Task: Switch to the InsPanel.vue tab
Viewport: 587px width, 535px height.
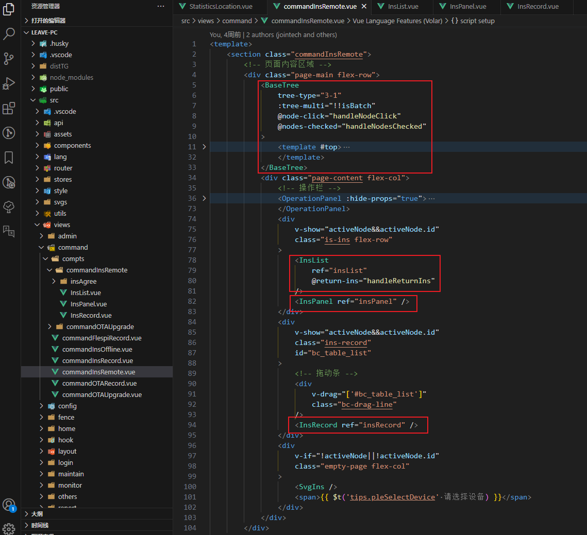Action: point(467,7)
